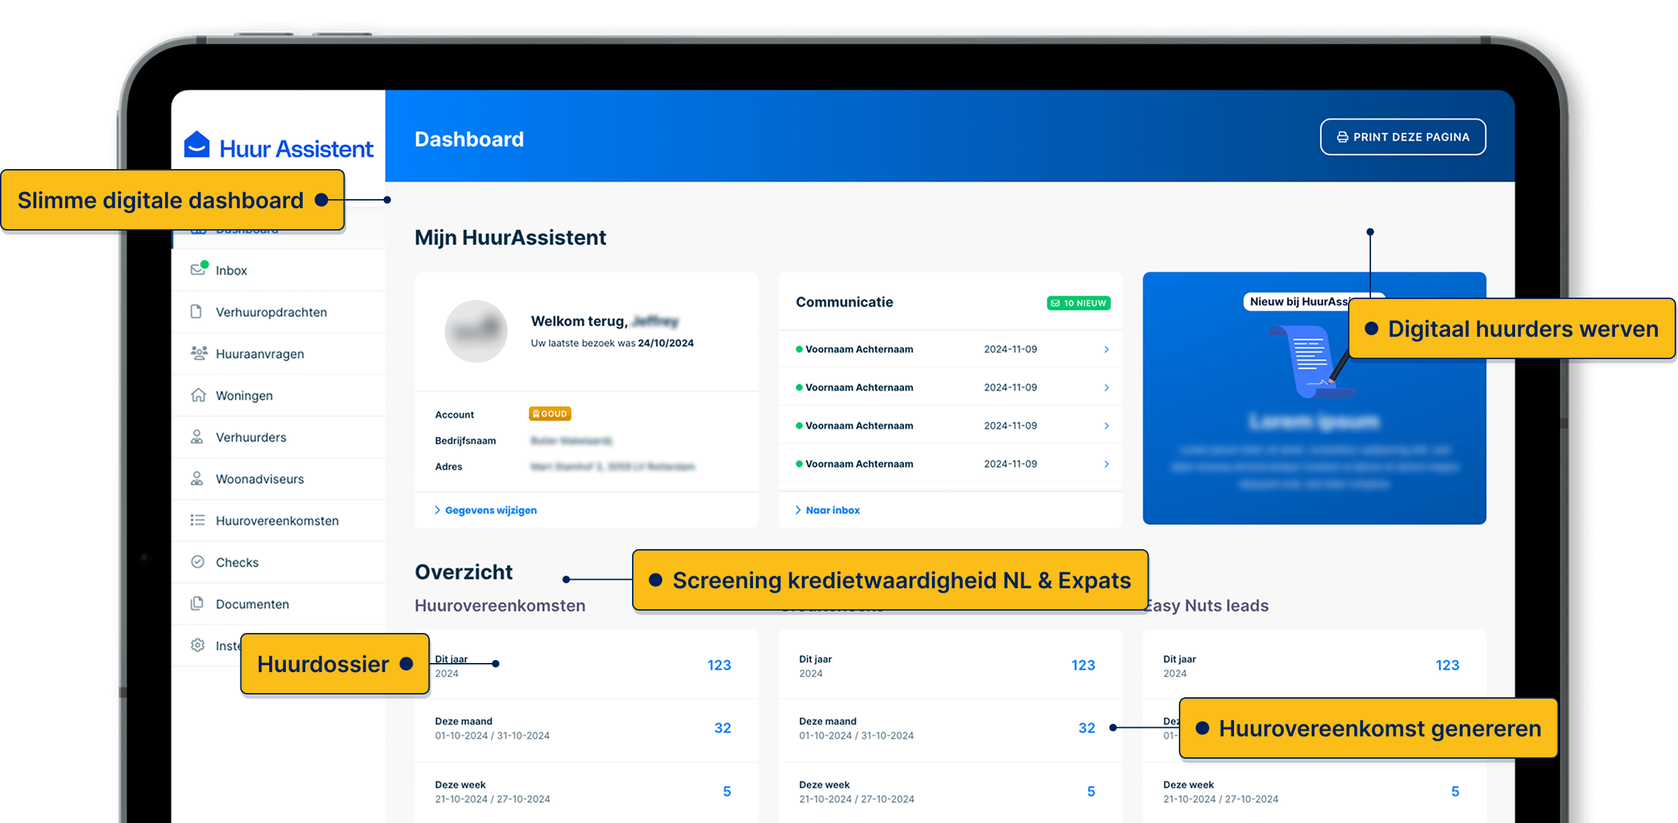1678x823 pixels.
Task: Click the settings gear icon in sidebar
Action: coord(198,645)
